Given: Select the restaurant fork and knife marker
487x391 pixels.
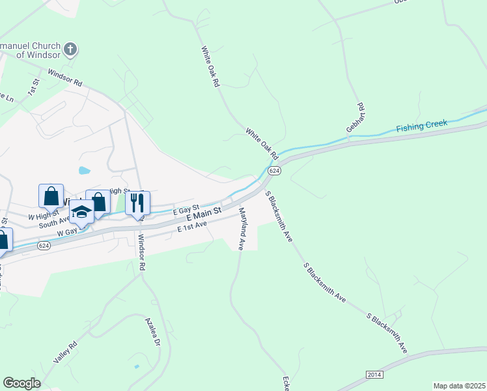Looking at the screenshot, I should coord(137,204).
